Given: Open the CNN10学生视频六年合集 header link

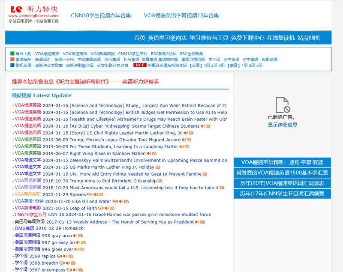Looking at the screenshot, I should click(101, 15).
